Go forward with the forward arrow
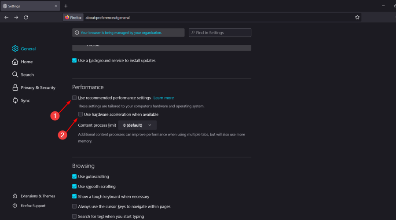The width and height of the screenshot is (396, 220). point(16,18)
